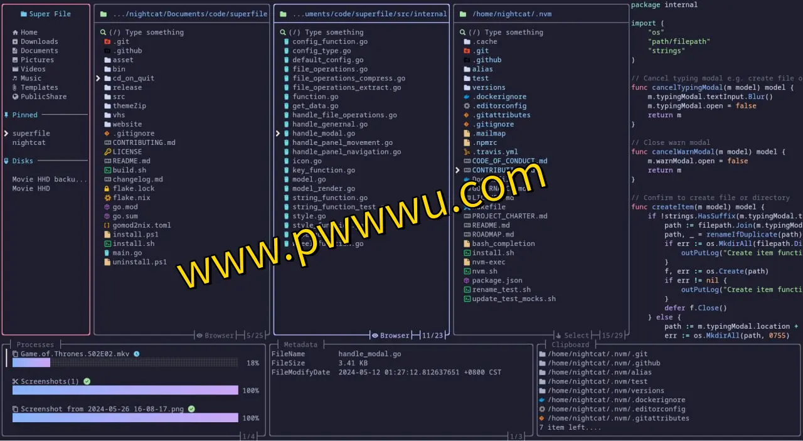The height and width of the screenshot is (441, 803).
Task: Open the theme2ip folder
Action: click(129, 106)
